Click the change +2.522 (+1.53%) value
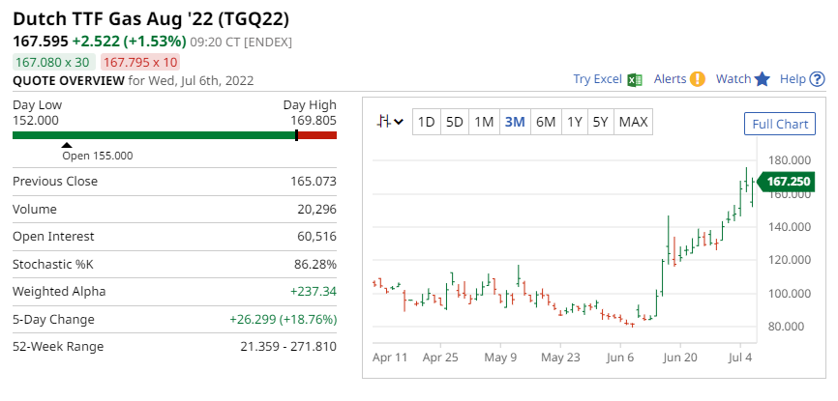Image resolution: width=838 pixels, height=401 pixels. pyautogui.click(x=130, y=42)
